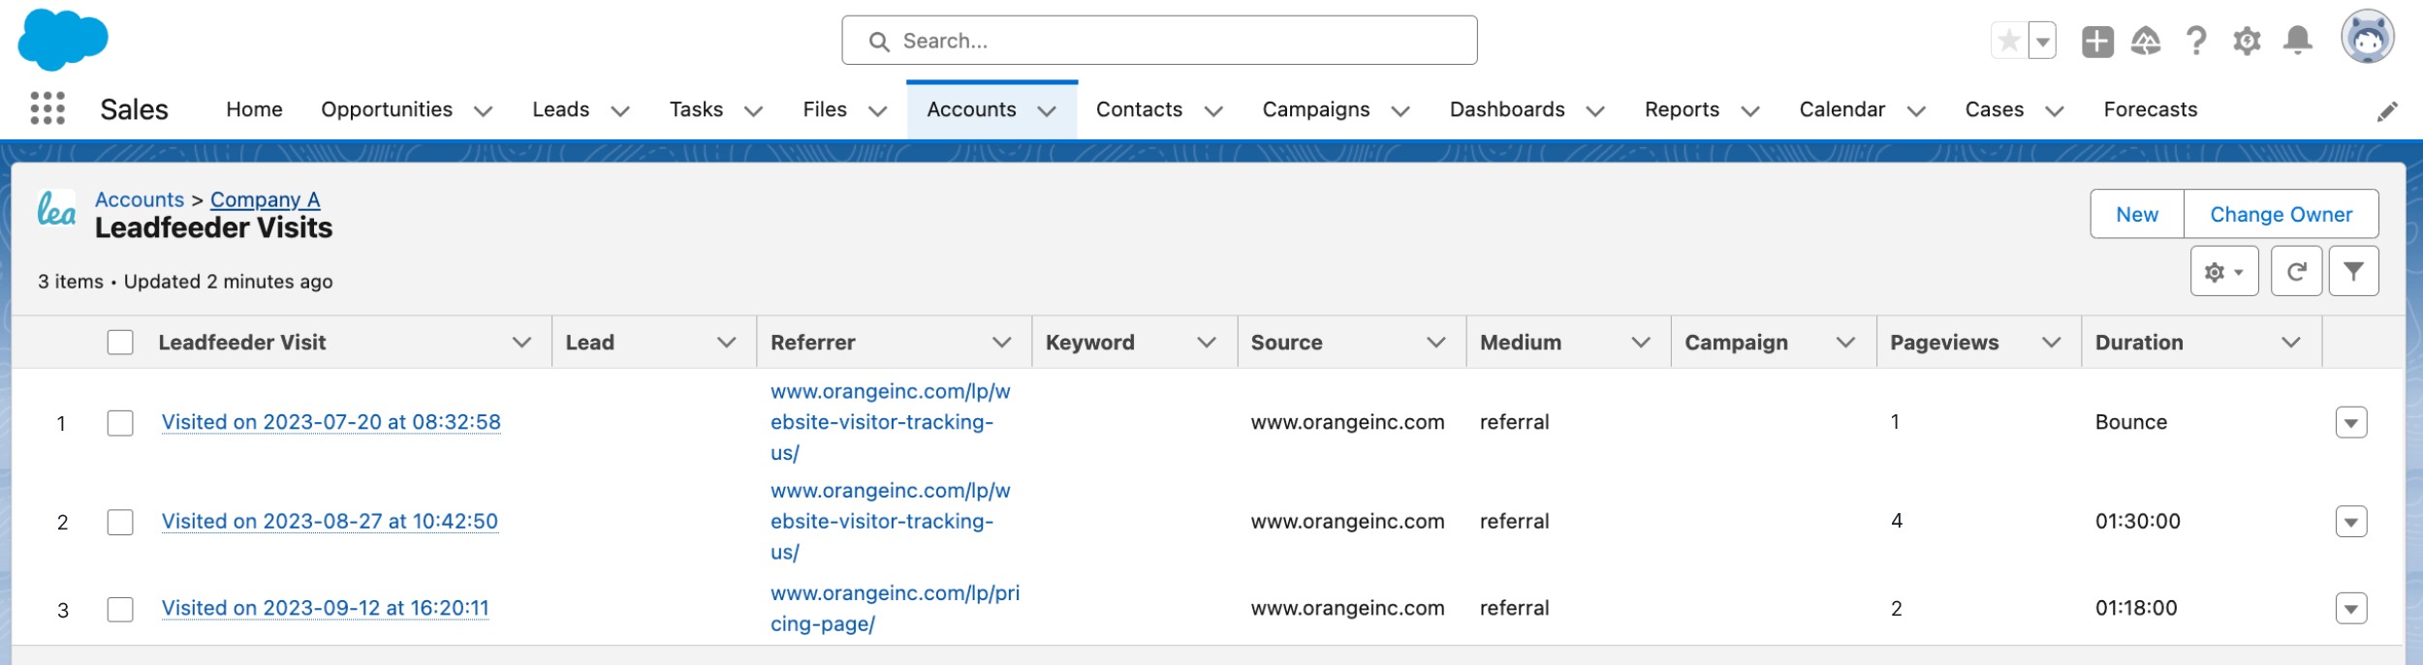Open the Opportunities tab
Viewport: 2423px width, 665px height.
387,109
